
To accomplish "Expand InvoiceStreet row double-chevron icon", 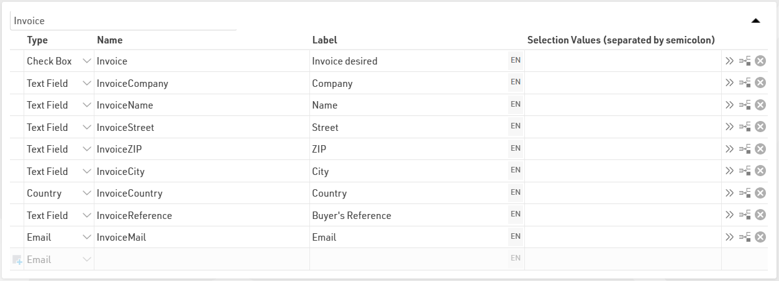I will pyautogui.click(x=729, y=127).
